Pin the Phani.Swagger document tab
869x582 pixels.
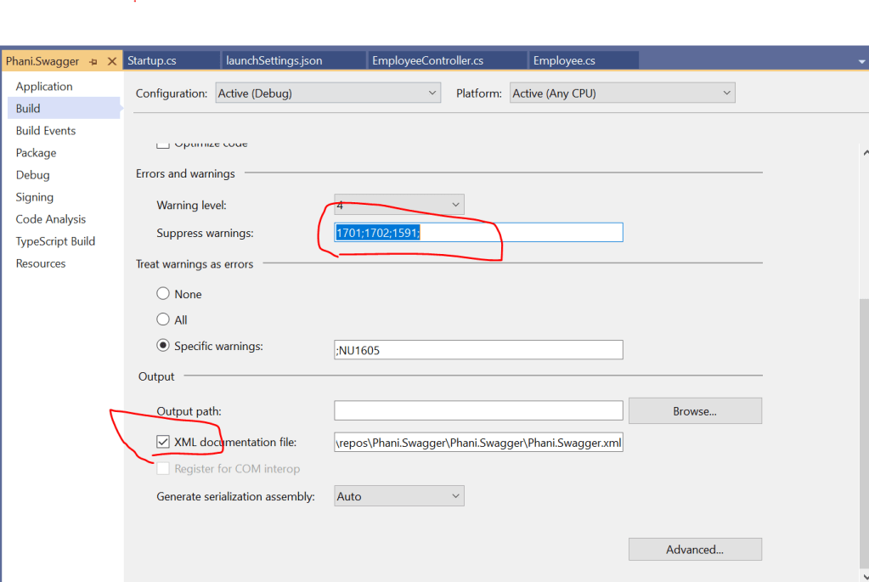[94, 61]
